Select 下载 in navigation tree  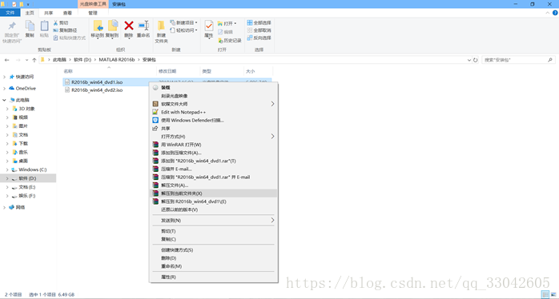pos(23,143)
